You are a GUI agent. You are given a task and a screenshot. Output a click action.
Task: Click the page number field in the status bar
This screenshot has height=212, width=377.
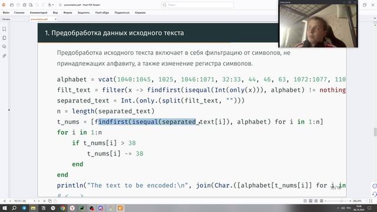(x=23, y=201)
